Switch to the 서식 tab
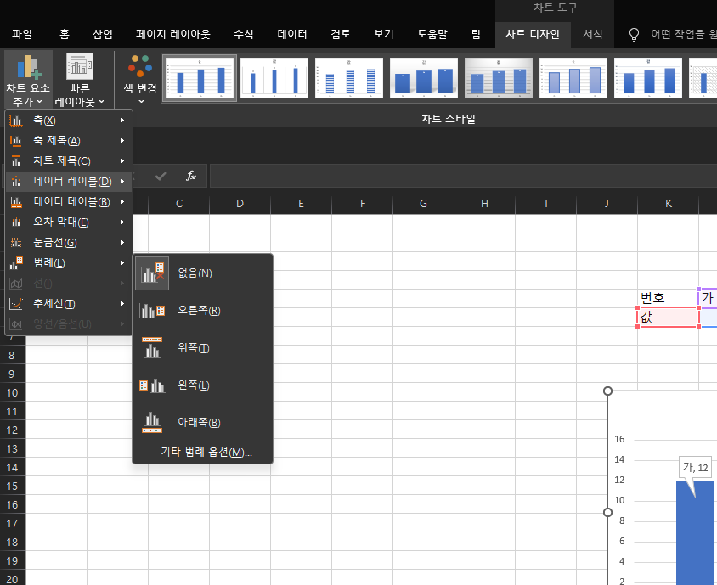The width and height of the screenshot is (717, 585). click(592, 34)
